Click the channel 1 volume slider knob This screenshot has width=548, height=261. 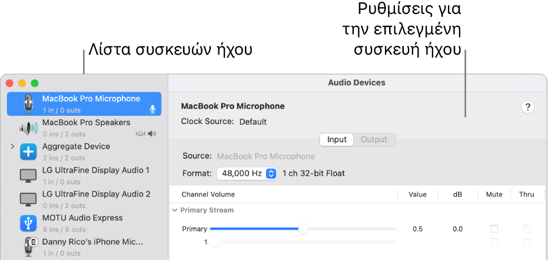pos(215,242)
